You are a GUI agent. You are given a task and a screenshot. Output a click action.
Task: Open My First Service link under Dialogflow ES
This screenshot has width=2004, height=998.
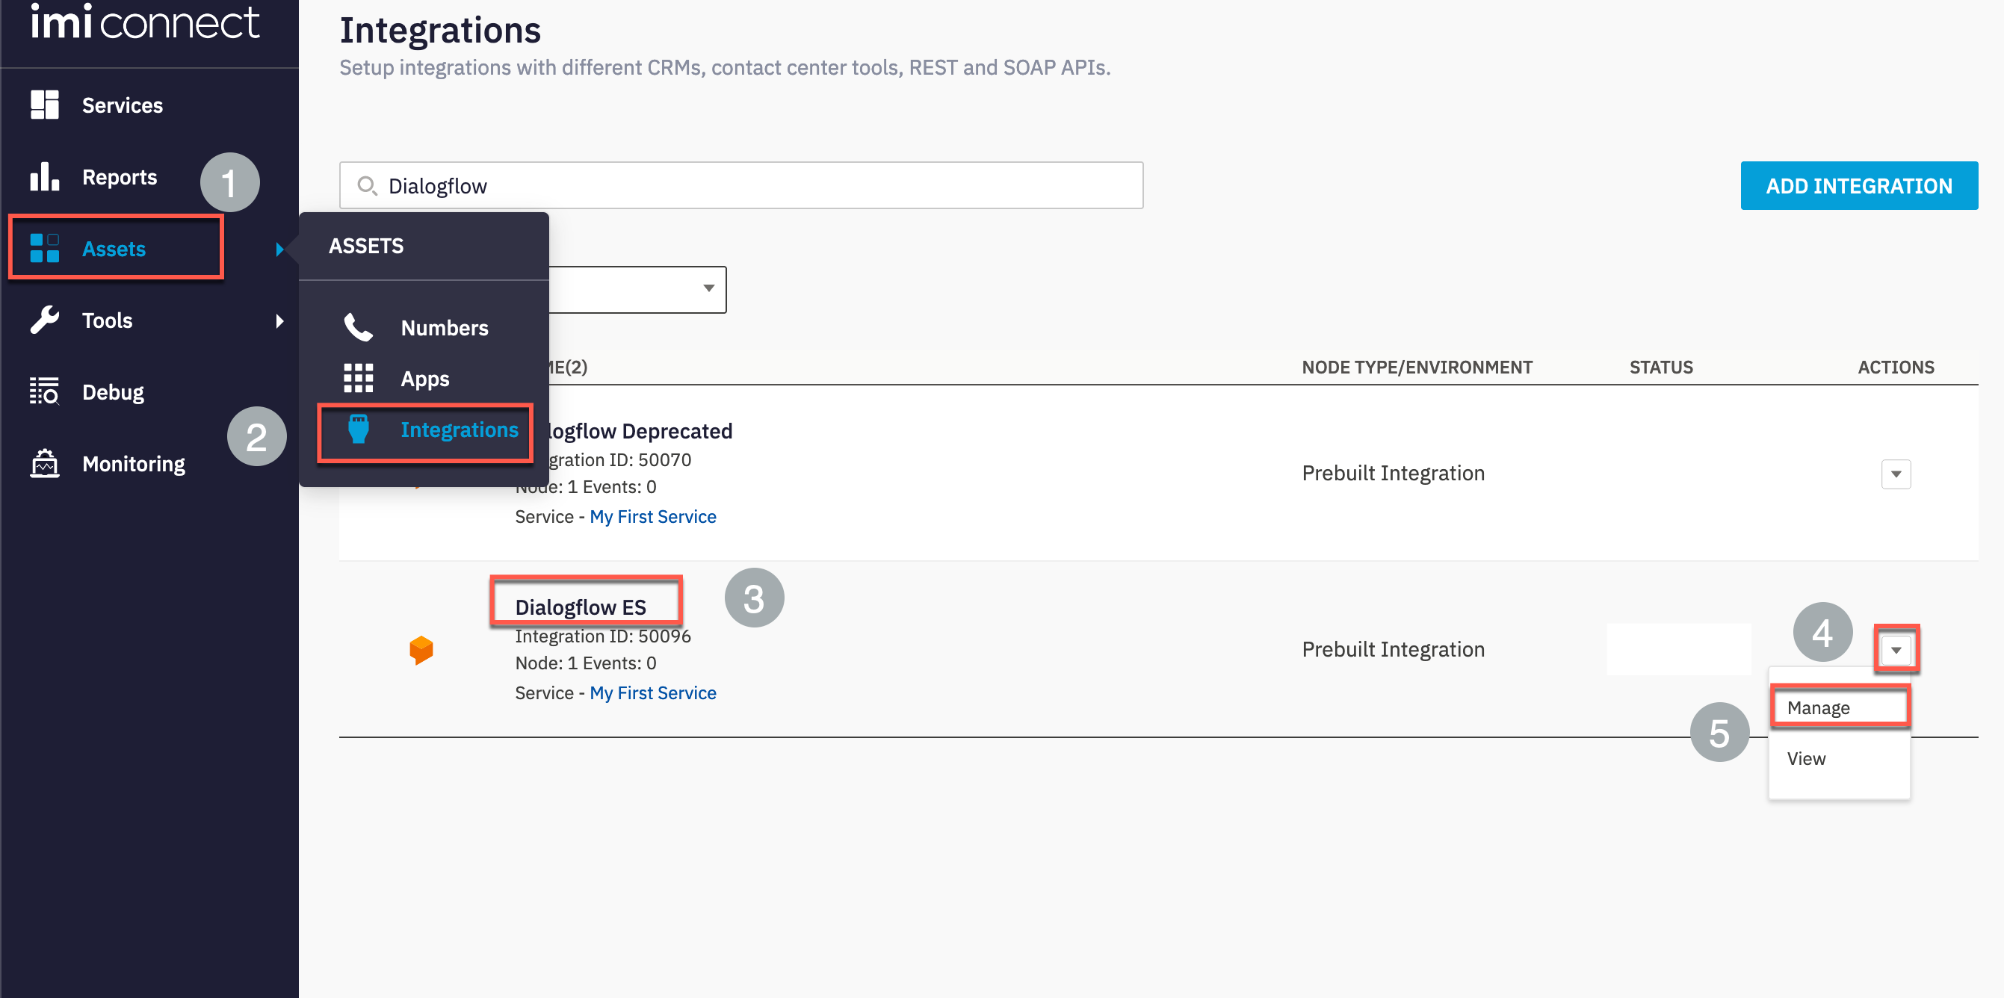pyautogui.click(x=652, y=693)
